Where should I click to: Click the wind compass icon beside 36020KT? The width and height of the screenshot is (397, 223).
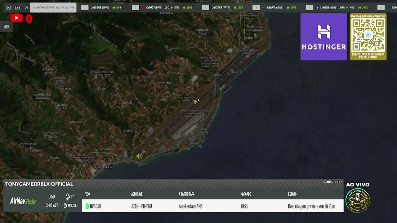[x=65, y=205]
